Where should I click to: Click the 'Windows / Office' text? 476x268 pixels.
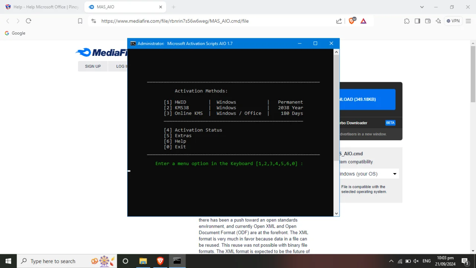(239, 113)
